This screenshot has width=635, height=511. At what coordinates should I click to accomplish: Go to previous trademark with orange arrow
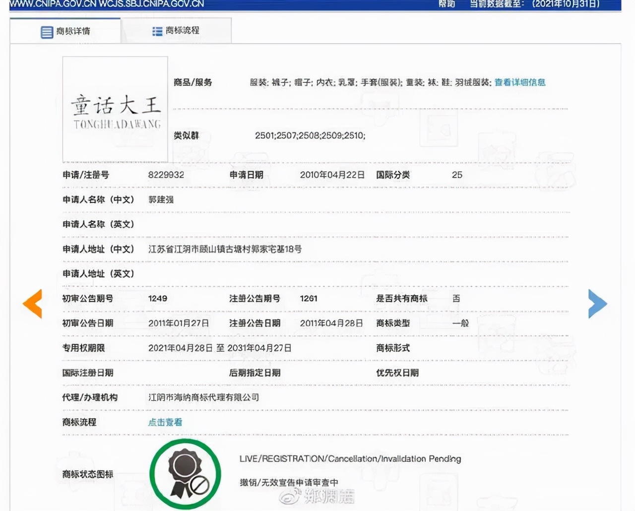33,303
